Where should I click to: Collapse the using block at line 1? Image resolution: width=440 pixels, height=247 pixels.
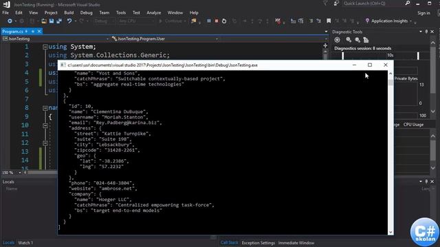click(x=45, y=47)
